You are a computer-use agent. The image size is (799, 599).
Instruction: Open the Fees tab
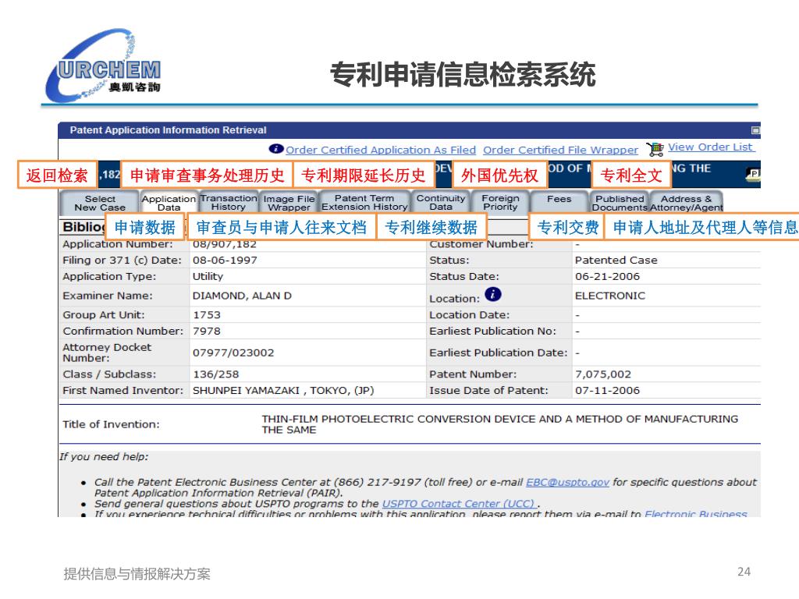tap(559, 203)
